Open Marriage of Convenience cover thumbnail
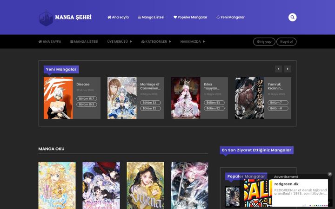Viewport: 335px width, 209px height. tap(122, 98)
